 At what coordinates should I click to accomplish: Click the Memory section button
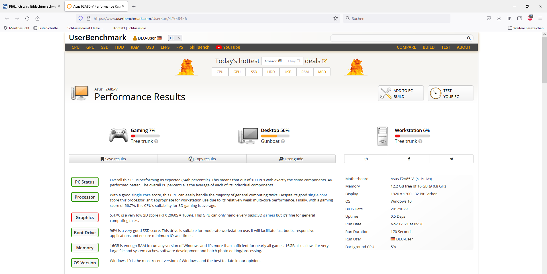(85, 248)
